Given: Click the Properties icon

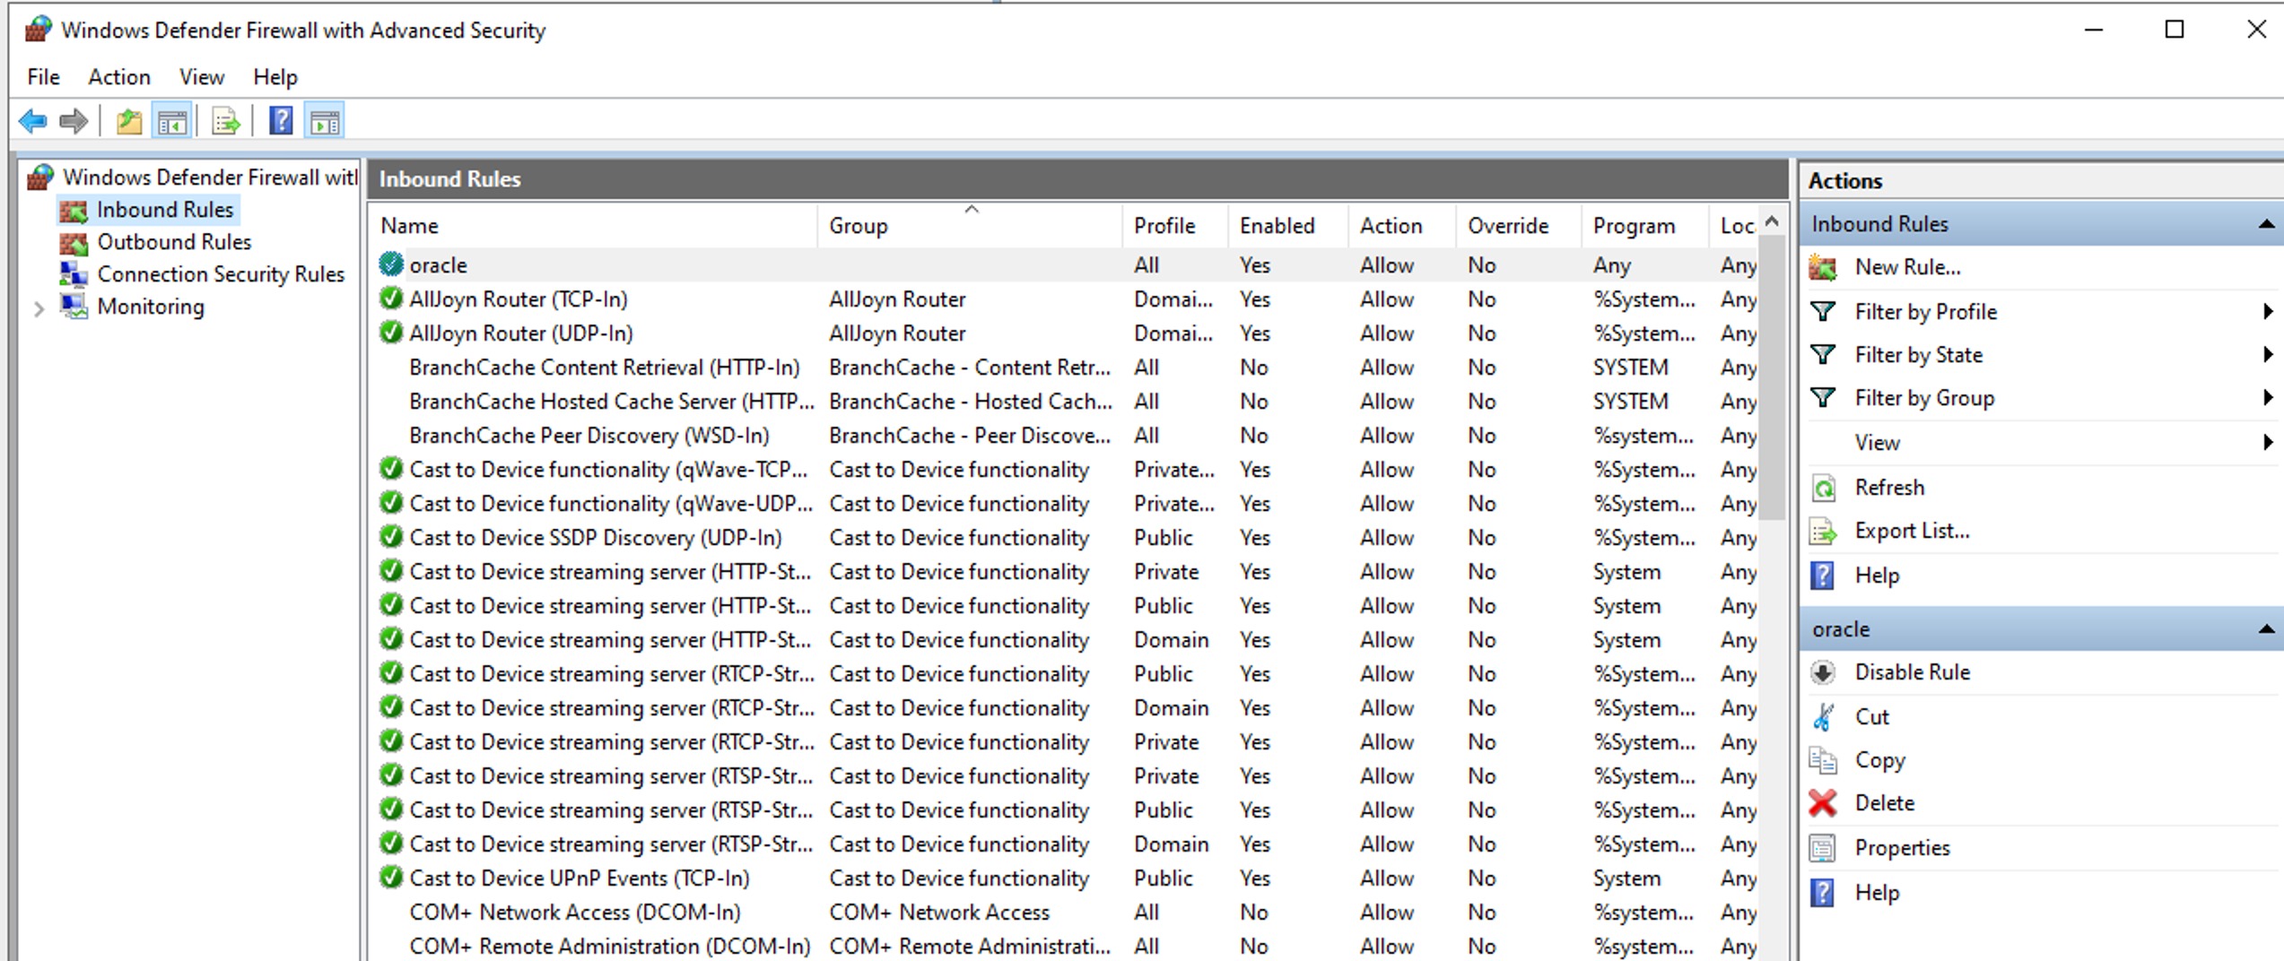Looking at the screenshot, I should 1823,848.
